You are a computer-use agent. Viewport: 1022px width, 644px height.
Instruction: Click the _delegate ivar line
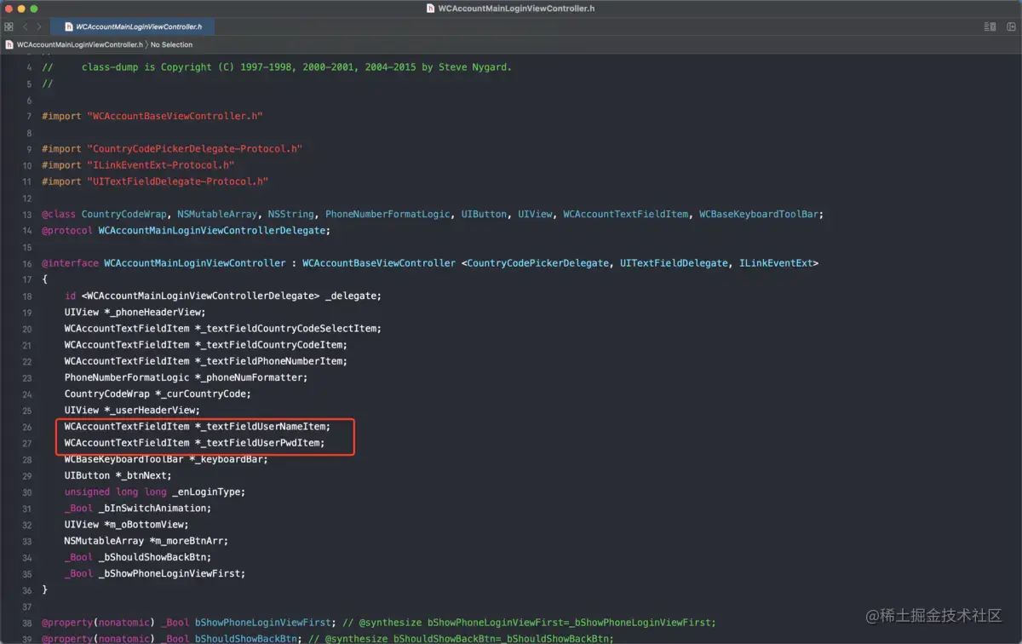coord(223,296)
